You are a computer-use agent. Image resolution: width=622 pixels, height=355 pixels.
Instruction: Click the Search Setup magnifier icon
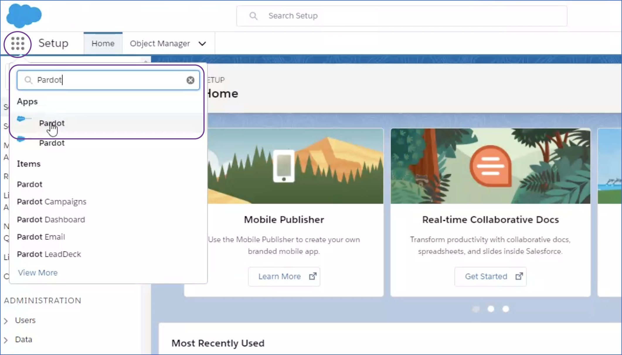[x=254, y=16]
